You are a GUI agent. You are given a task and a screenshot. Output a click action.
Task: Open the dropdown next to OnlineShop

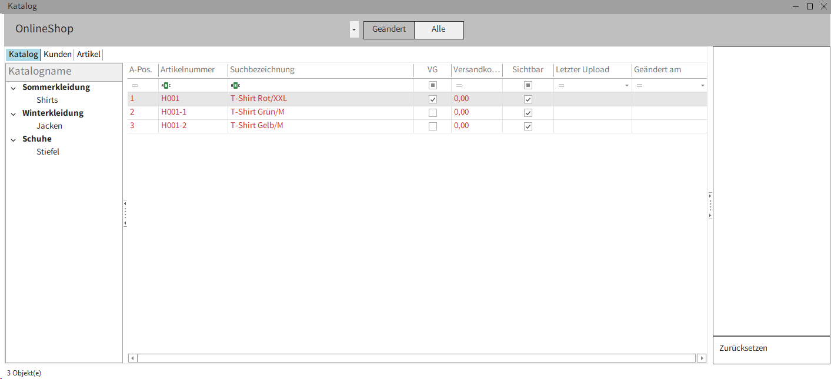point(353,30)
